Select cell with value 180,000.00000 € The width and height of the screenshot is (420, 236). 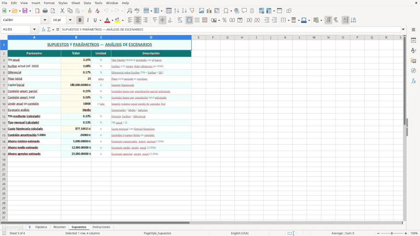click(76, 85)
